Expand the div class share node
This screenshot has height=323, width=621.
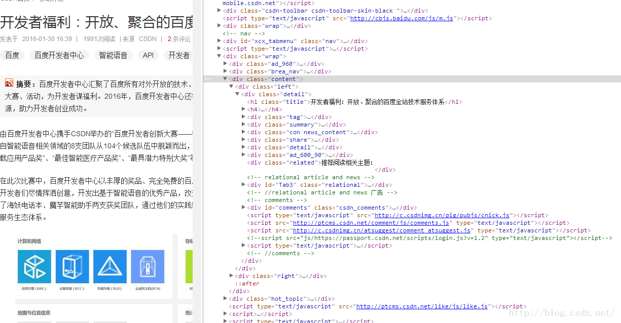[x=244, y=140]
